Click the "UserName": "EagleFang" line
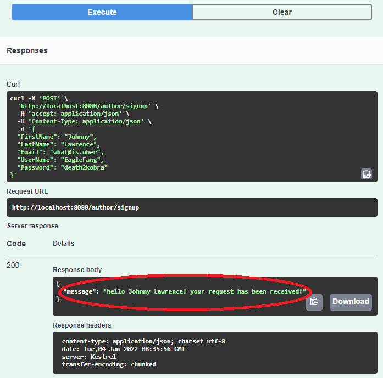 click(60, 160)
